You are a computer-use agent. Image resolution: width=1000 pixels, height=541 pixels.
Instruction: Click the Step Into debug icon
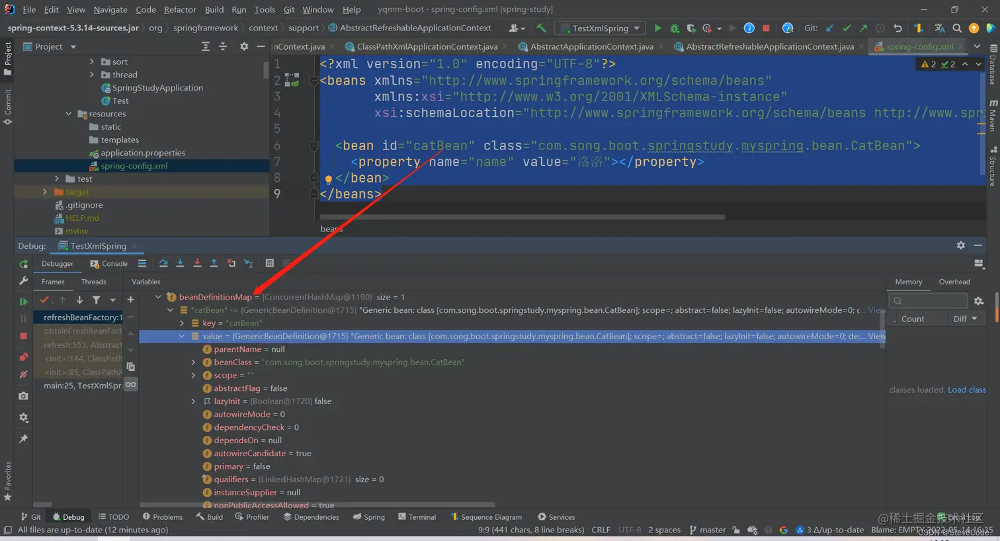[x=180, y=263]
